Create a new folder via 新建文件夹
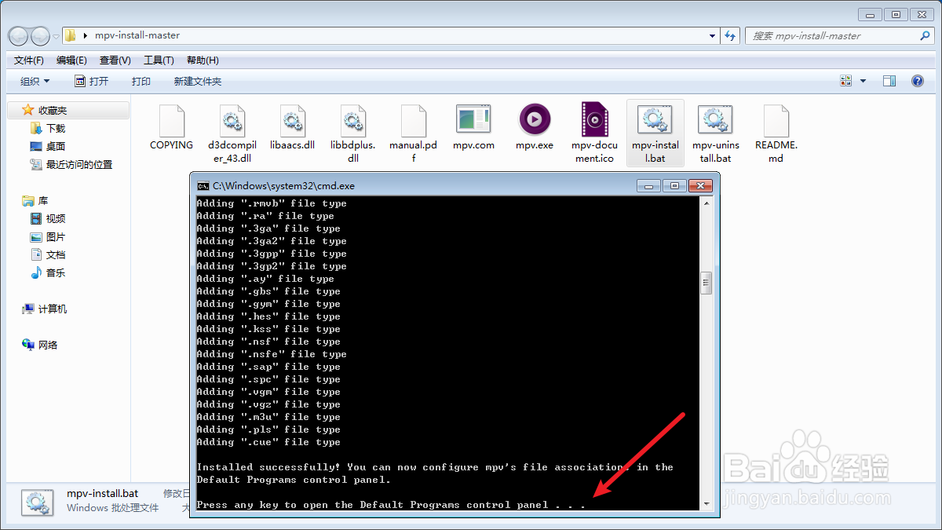Screen dimensions: 942x530 click(197, 80)
